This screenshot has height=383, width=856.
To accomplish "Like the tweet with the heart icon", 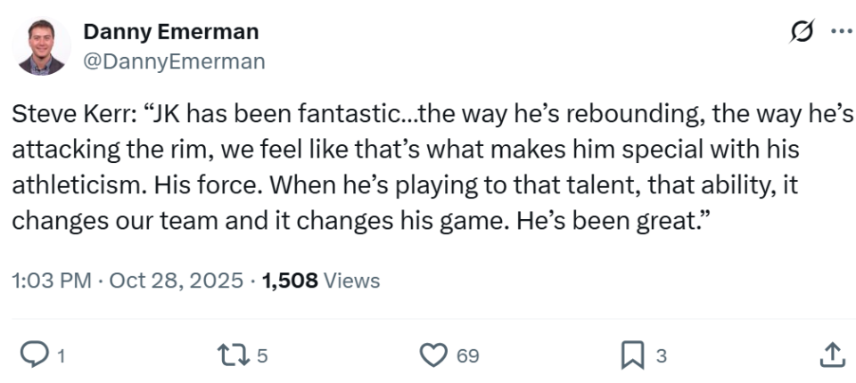I will click(x=433, y=356).
